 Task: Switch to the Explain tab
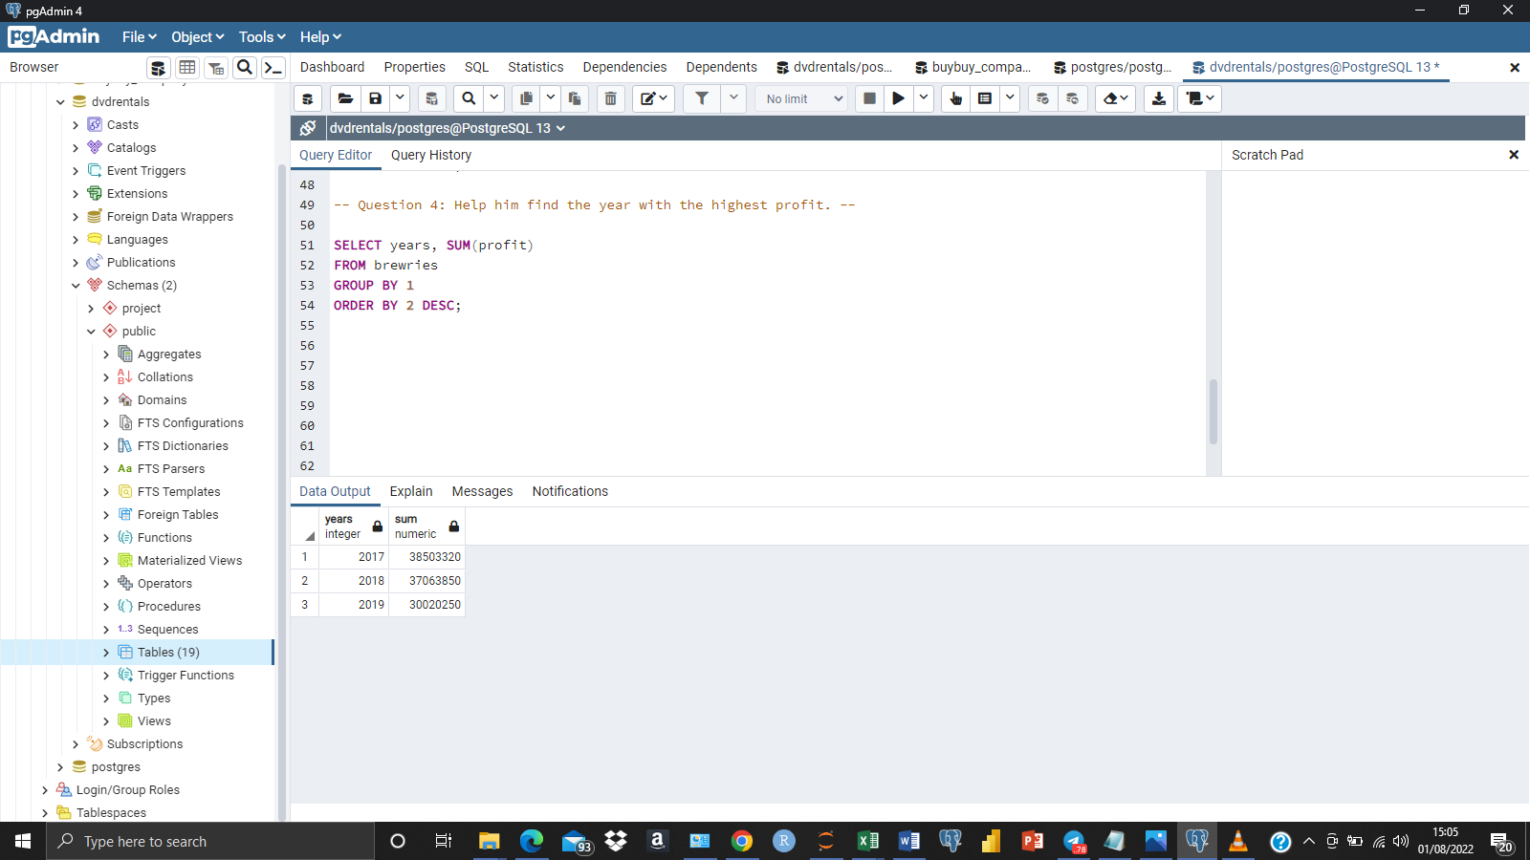410,491
